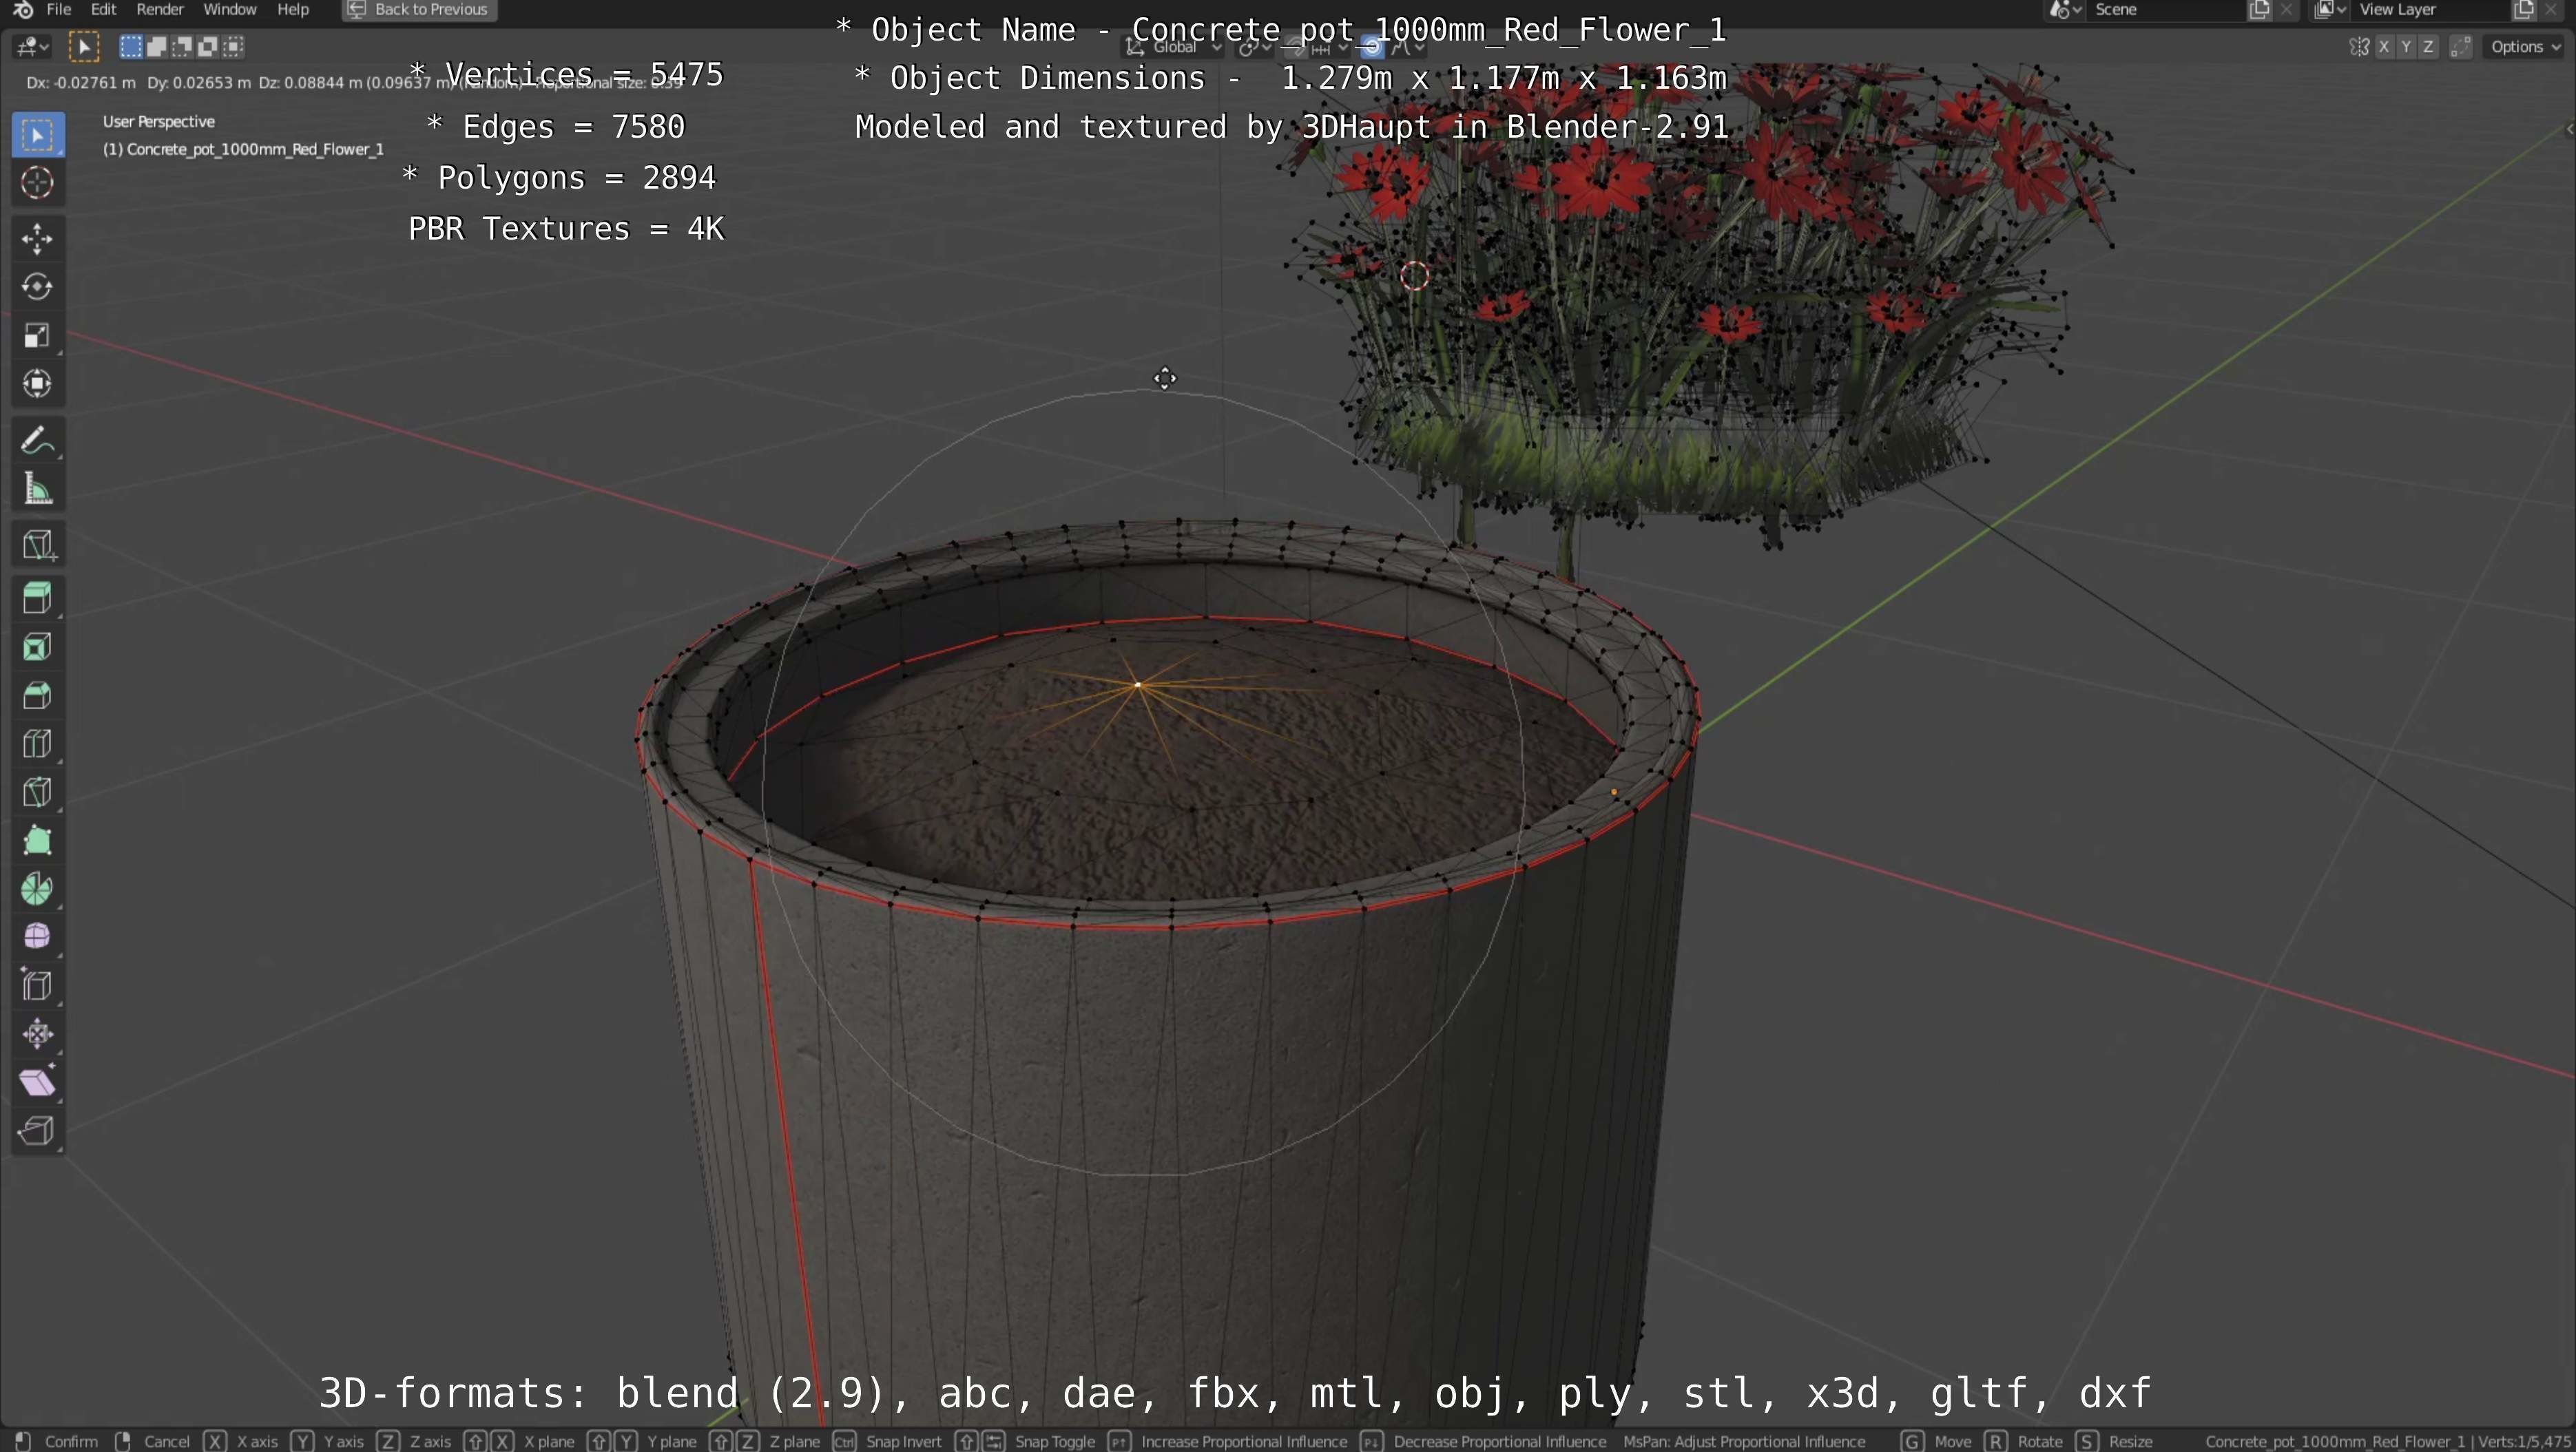Image resolution: width=2576 pixels, height=1452 pixels.
Task: Add a new view layer
Action: pyautogui.click(x=2523, y=10)
